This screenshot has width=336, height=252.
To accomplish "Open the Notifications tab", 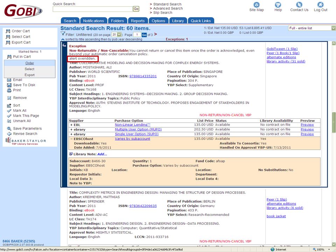I will 94,21.
